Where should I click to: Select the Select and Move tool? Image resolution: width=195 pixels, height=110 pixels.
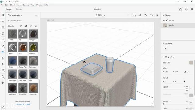click(x=3, y=21)
